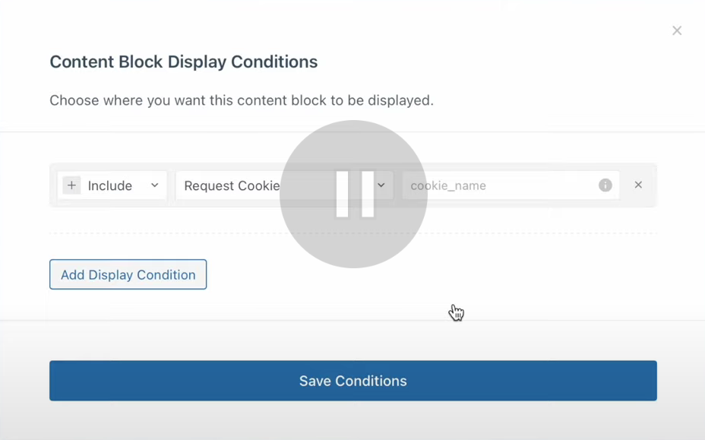Click the pause symbol overlay

point(354,194)
